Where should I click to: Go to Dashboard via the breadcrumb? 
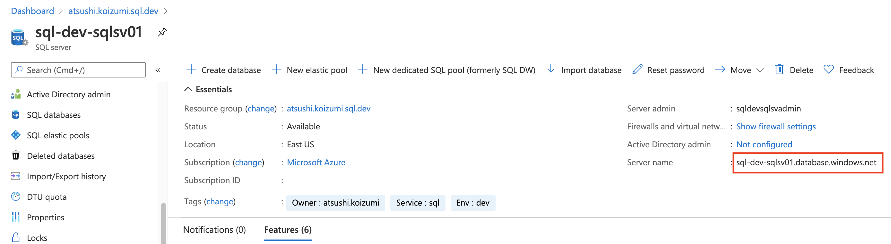(32, 11)
